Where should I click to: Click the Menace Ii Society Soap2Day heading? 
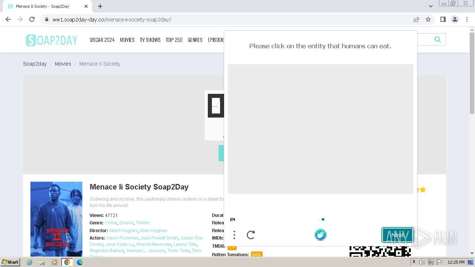tap(139, 187)
